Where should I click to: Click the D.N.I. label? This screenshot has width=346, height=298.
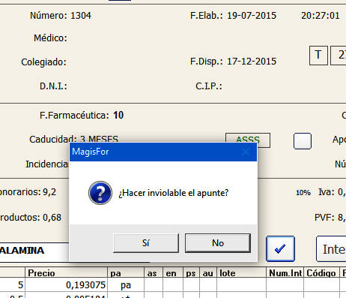53,86
